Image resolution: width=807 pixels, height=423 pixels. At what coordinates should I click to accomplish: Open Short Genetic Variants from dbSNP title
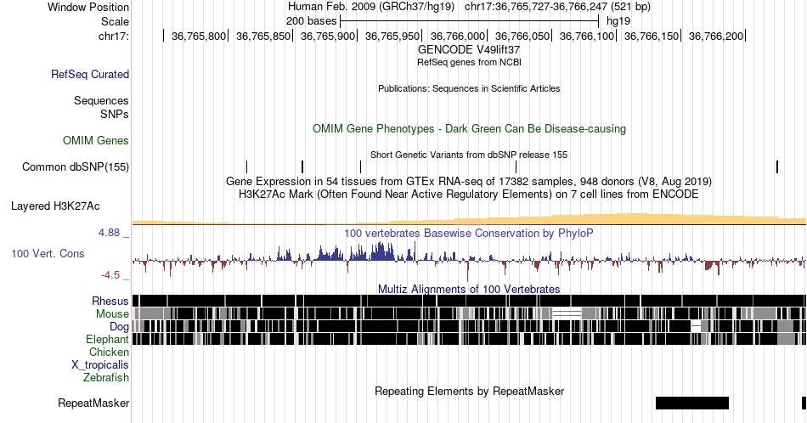point(469,155)
